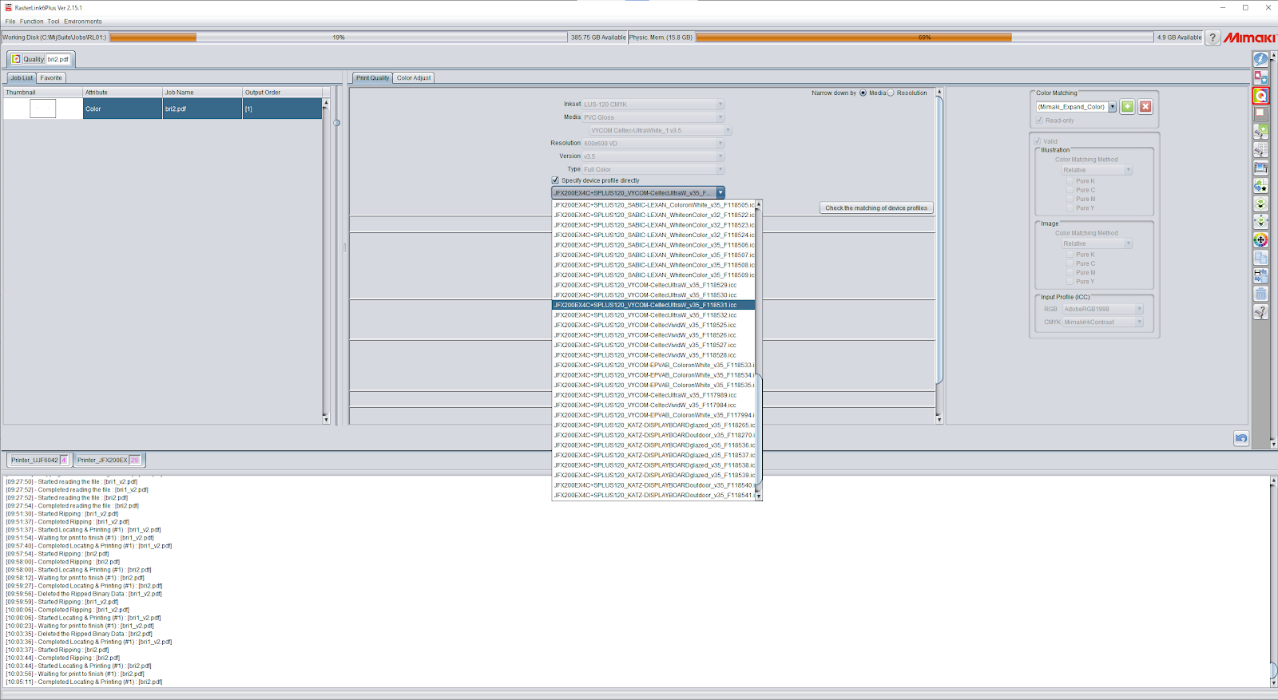Toggle the Read-only checkbox
The image size is (1278, 700).
click(x=1039, y=121)
